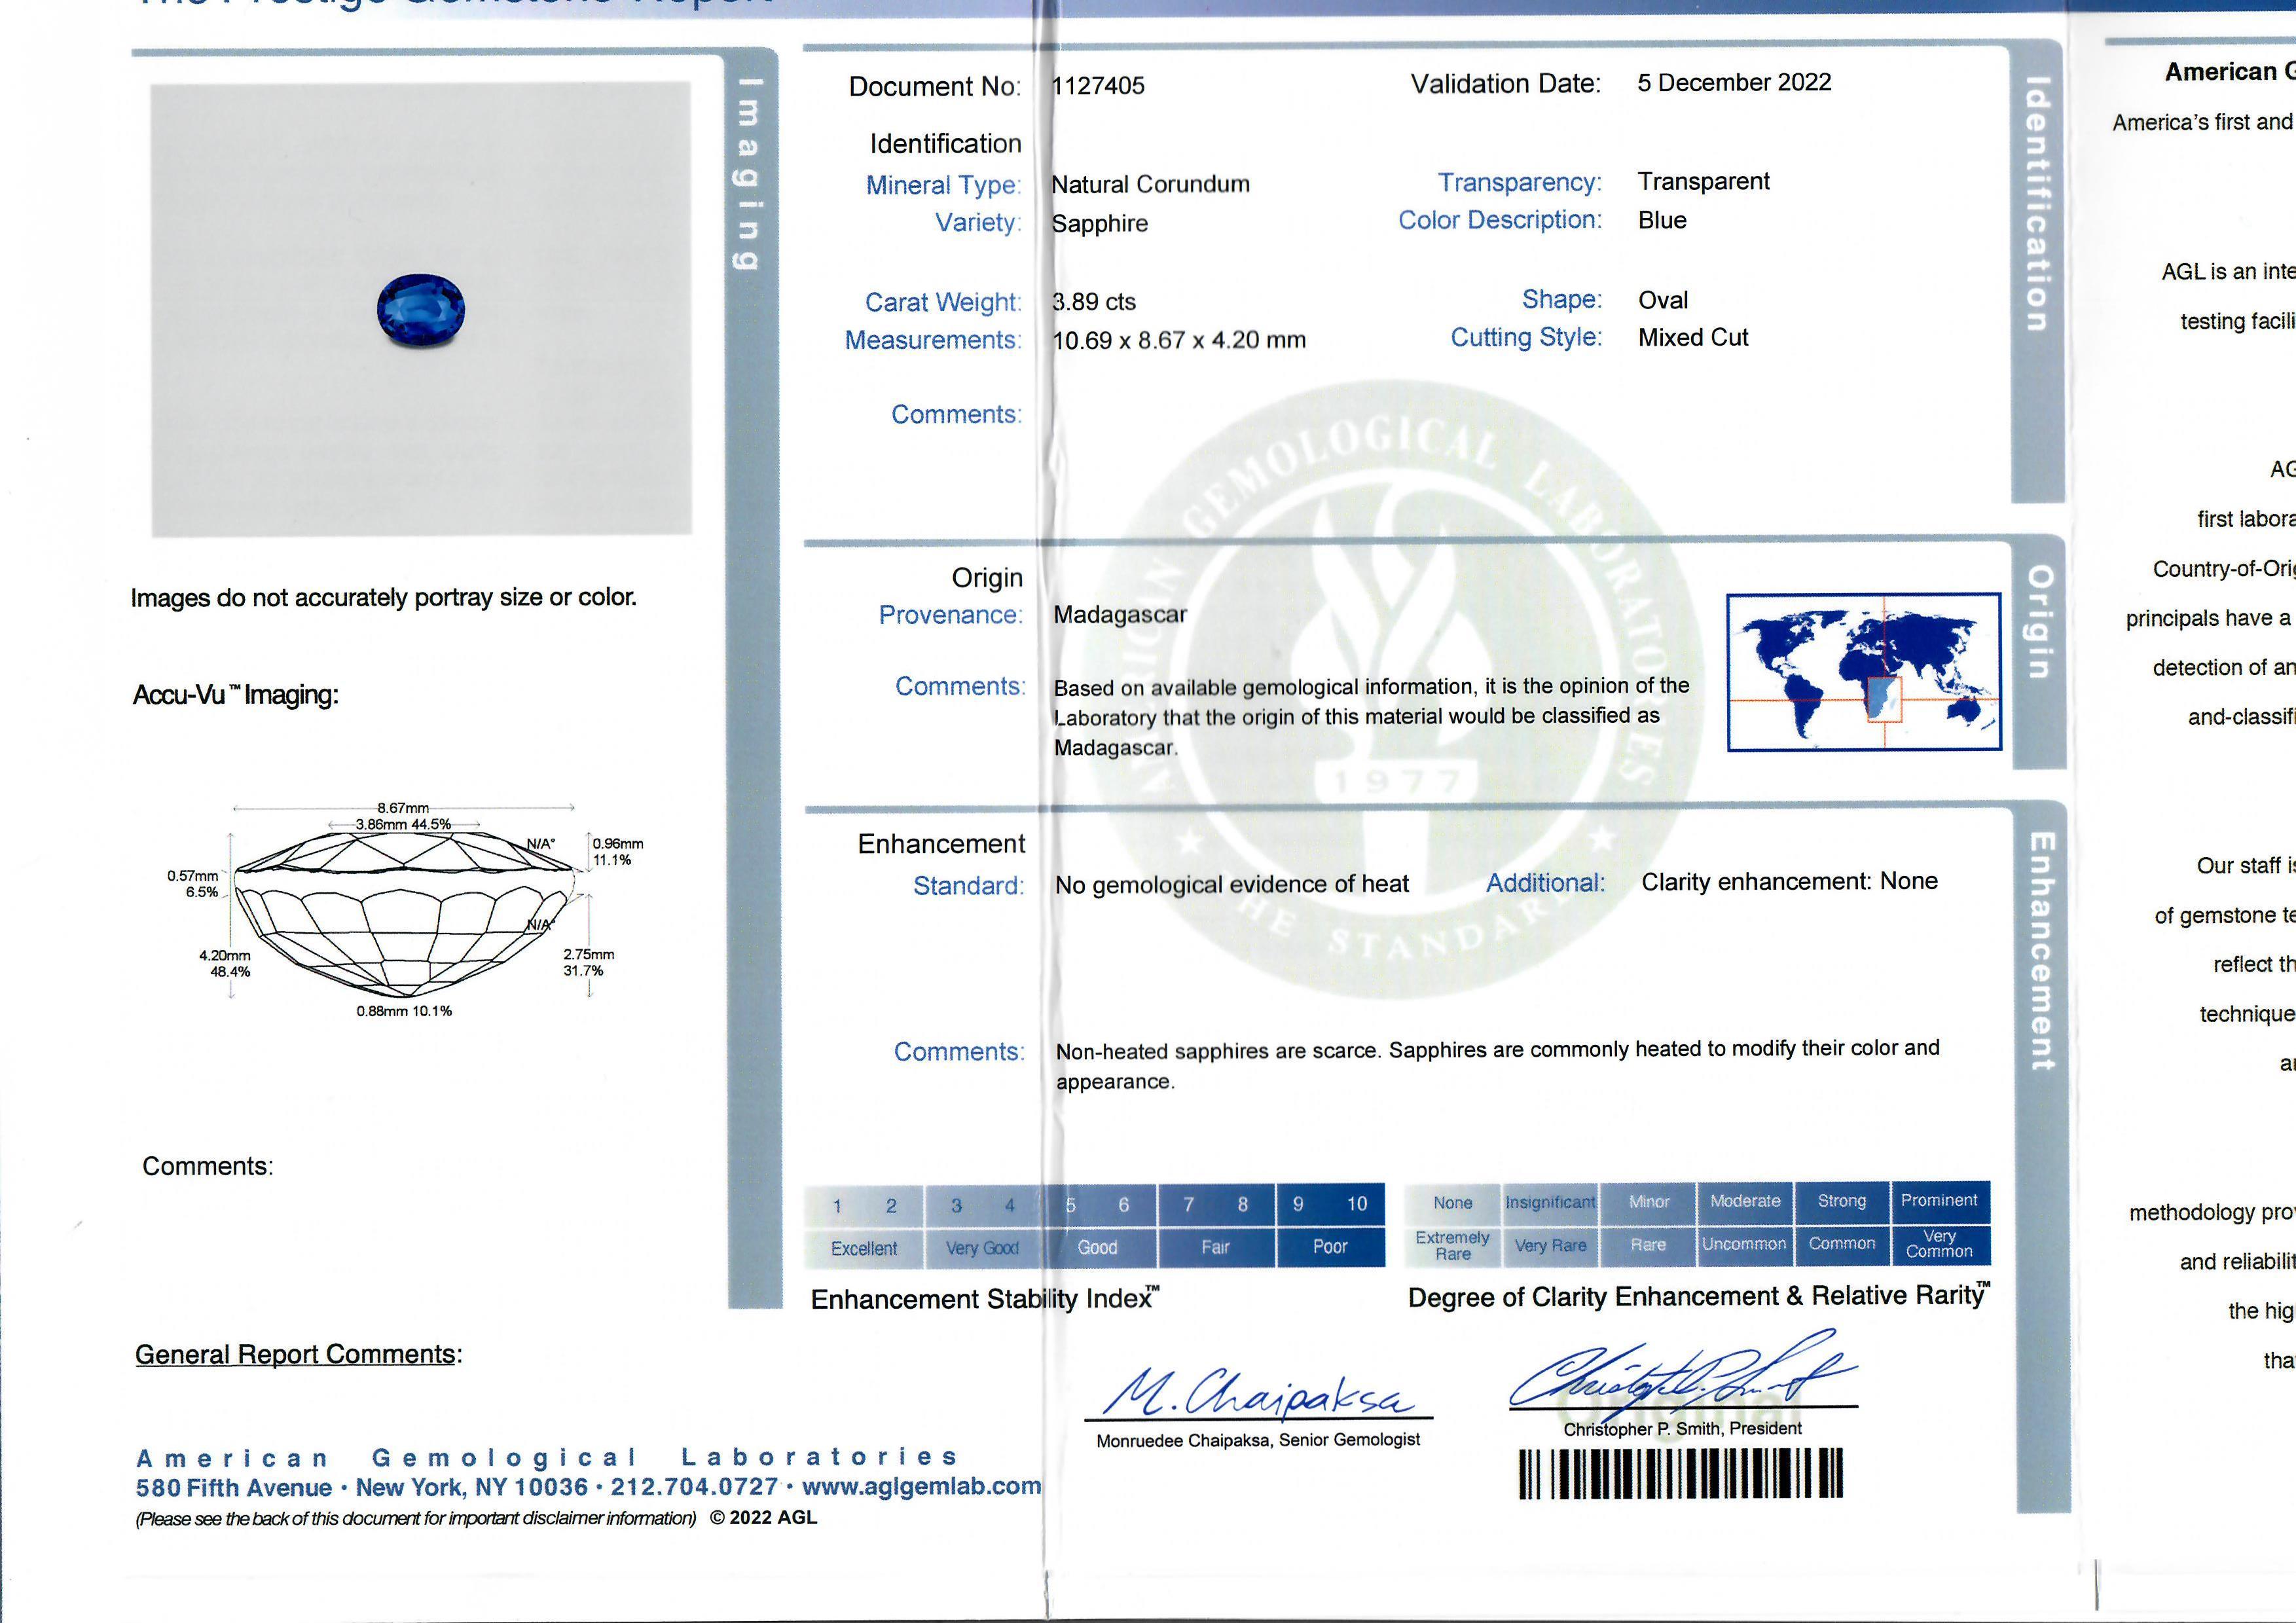Screen dimensions: 2296x1623
Task: Click 'No gemological evidence of heat' text
Action: (1232, 885)
